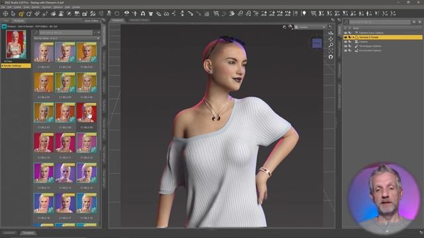Click the T-shirt icon in toolbar
The height and width of the screenshot is (238, 424).
click(x=150, y=13)
